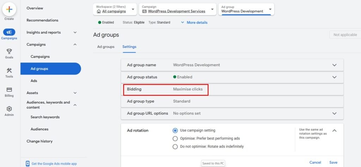Open Billing card icon

point(9,89)
